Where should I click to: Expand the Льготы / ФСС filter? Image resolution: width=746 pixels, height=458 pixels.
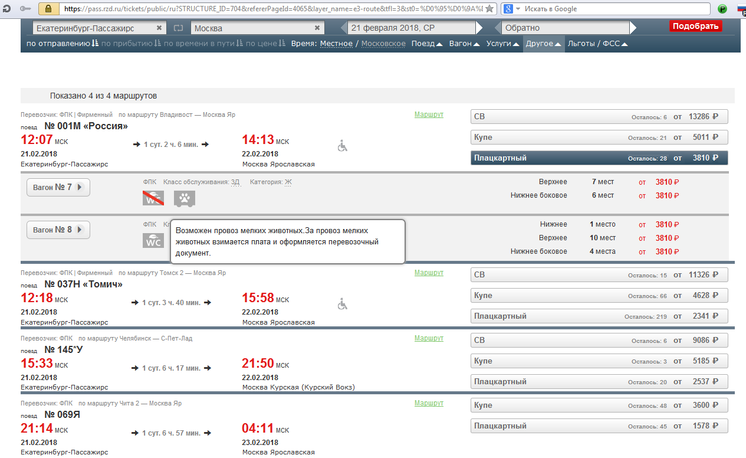coord(598,44)
